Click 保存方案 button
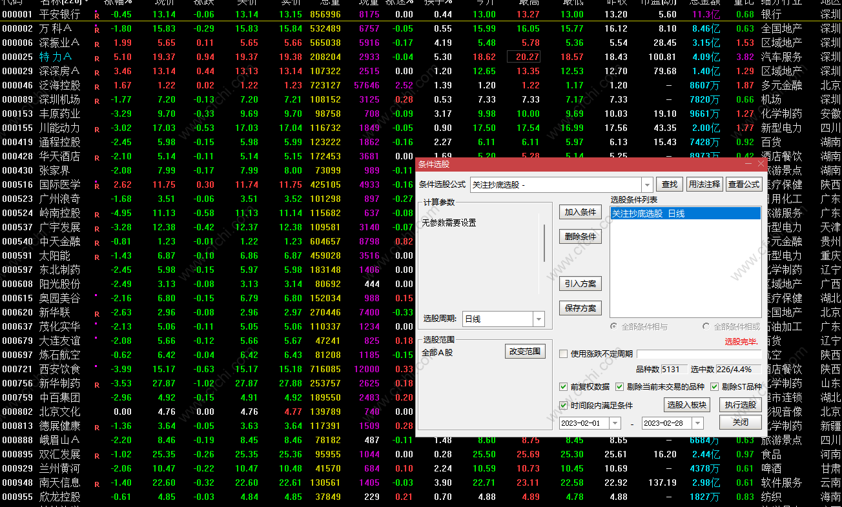This screenshot has height=507, width=842. pos(580,308)
